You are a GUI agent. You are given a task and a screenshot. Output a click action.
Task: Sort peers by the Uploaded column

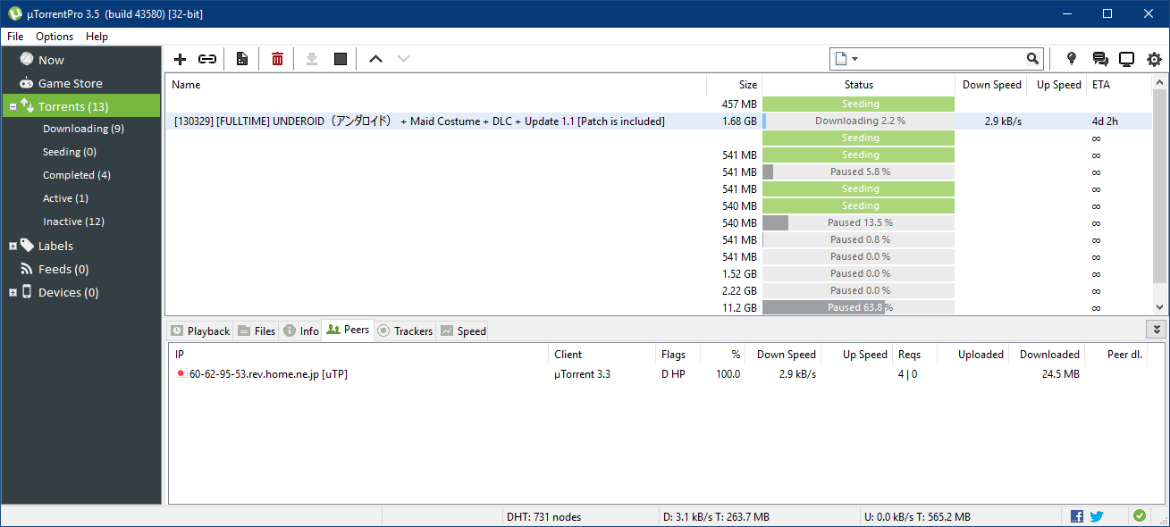pyautogui.click(x=974, y=355)
